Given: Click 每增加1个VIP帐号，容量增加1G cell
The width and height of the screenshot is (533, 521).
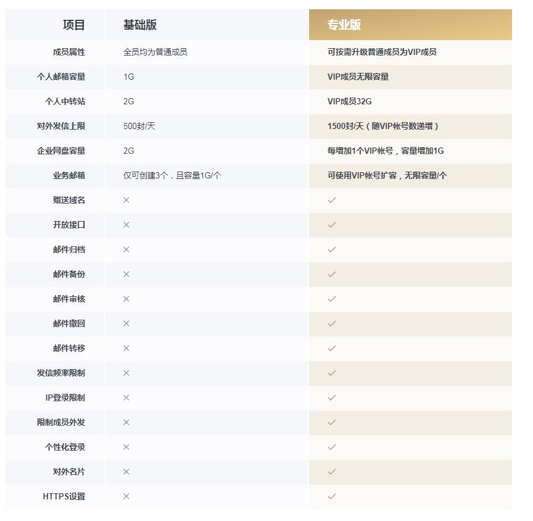Looking at the screenshot, I should [386, 151].
